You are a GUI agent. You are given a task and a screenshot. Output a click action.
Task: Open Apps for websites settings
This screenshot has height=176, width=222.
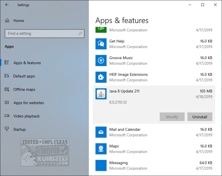pos(28,103)
